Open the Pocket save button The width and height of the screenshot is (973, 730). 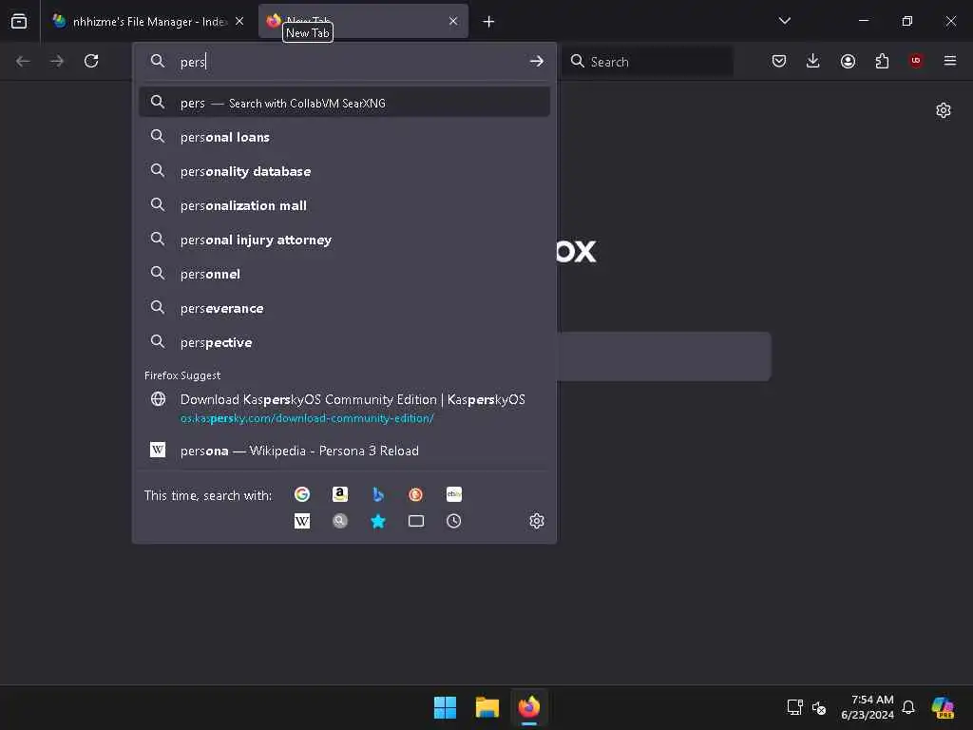pos(779,61)
